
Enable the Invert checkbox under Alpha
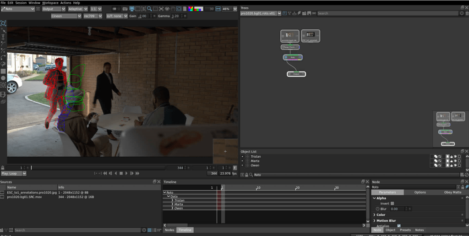(x=392, y=203)
